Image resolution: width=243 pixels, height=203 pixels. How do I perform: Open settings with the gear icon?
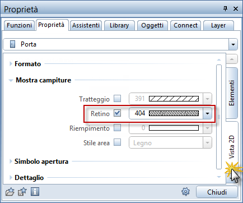tap(185, 192)
